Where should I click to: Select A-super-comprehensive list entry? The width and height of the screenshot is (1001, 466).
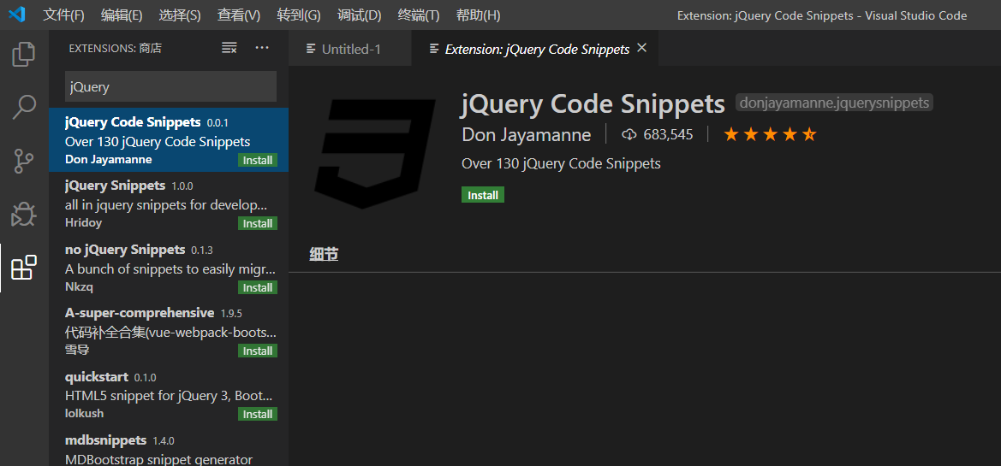(x=169, y=332)
